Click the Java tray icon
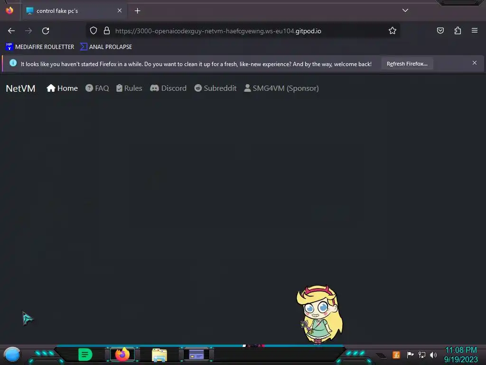The width and height of the screenshot is (486, 365). (x=396, y=355)
